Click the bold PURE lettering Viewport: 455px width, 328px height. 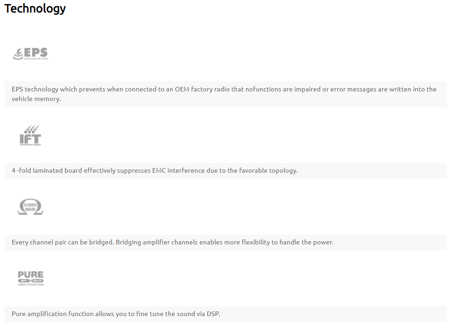[x=30, y=274]
